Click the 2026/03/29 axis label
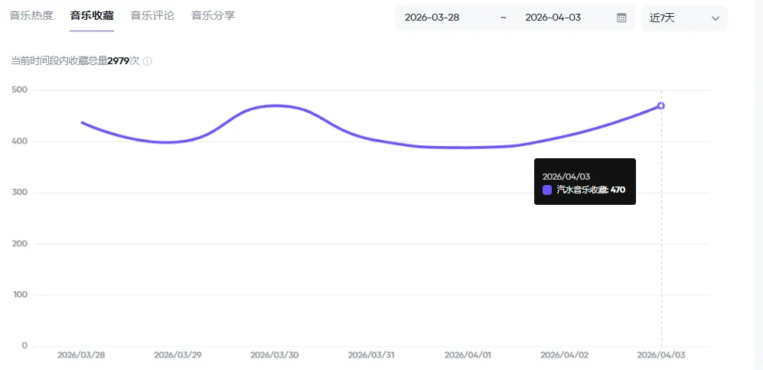Image resolution: width=763 pixels, height=370 pixels. [x=178, y=355]
